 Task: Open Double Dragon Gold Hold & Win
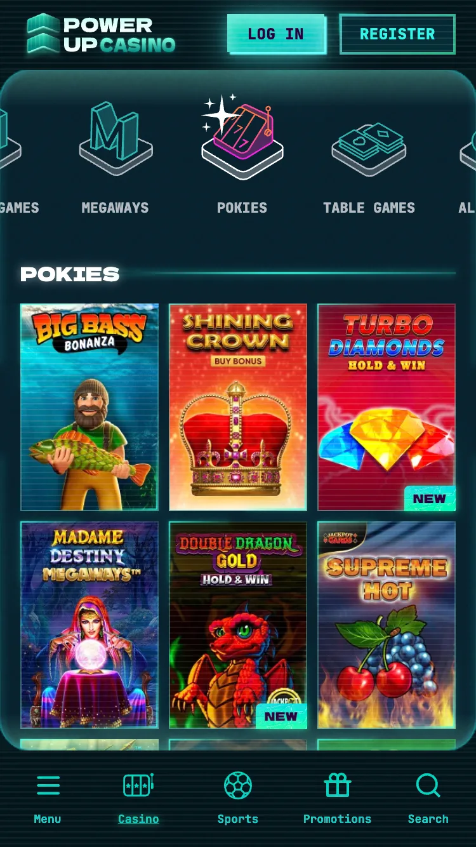pos(238,625)
